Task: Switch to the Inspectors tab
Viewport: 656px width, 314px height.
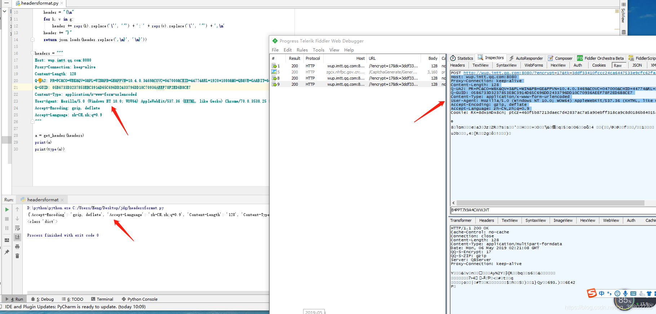Action: coord(491,58)
